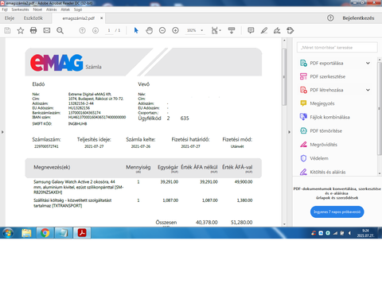Image resolution: width=382 pixels, height=299 pixels.
Task: Expand the PDF exportálása chevron
Action: pyautogui.click(x=368, y=63)
